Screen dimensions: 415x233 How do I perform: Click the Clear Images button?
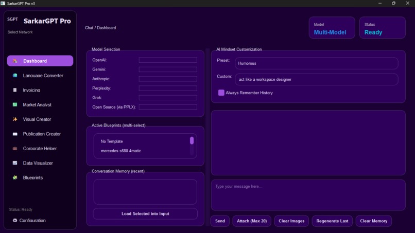point(291,221)
